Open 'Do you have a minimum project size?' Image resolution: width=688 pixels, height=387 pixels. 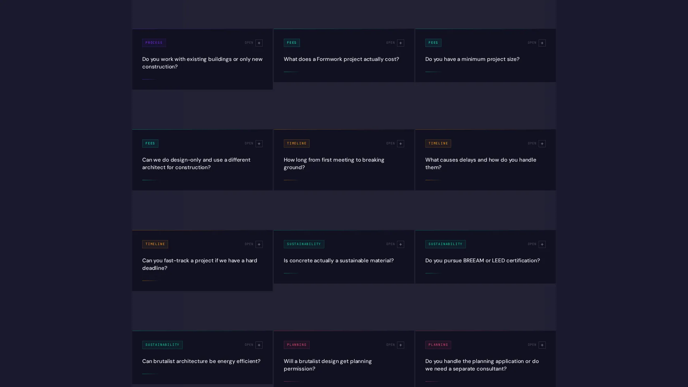(472, 59)
